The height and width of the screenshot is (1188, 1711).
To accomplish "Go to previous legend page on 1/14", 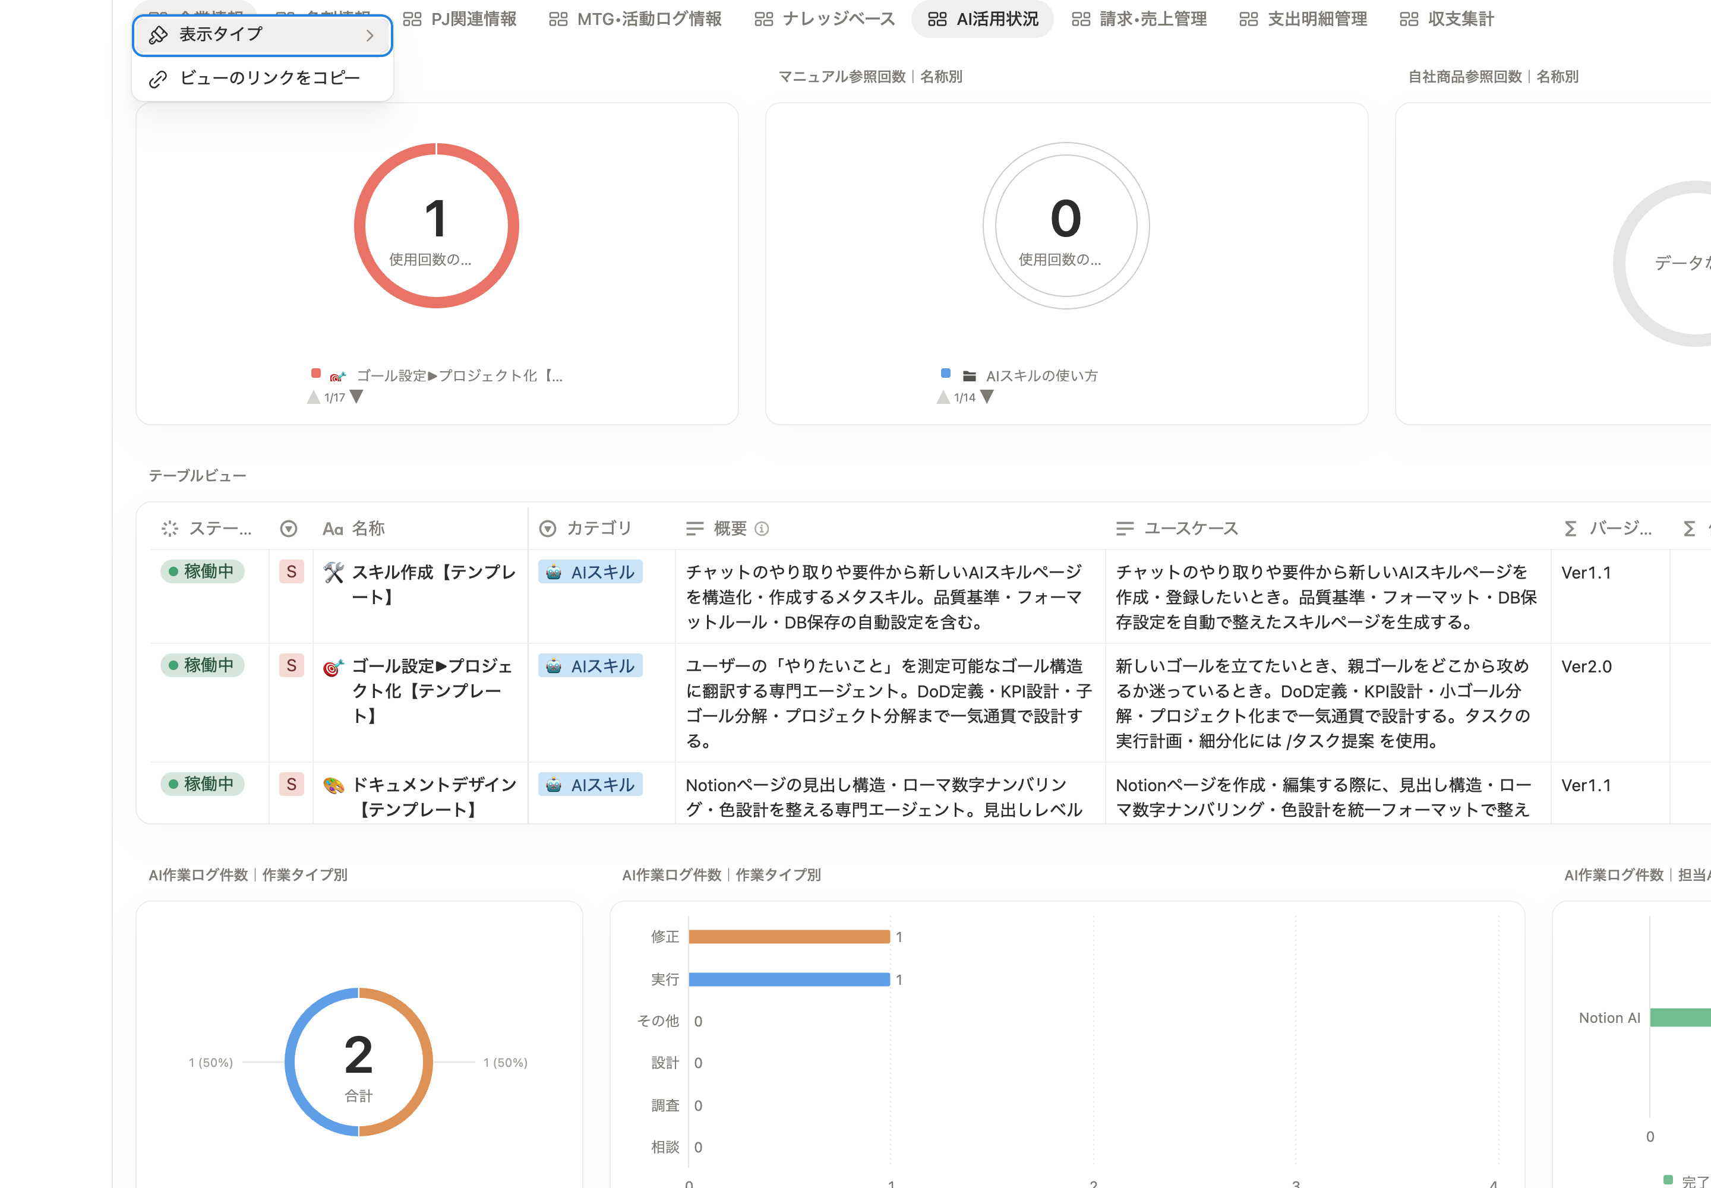I will point(943,397).
